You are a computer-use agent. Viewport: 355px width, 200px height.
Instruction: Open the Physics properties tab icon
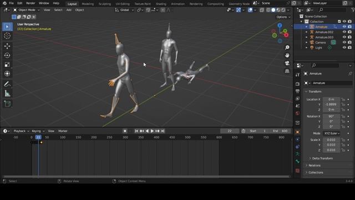click(297, 139)
